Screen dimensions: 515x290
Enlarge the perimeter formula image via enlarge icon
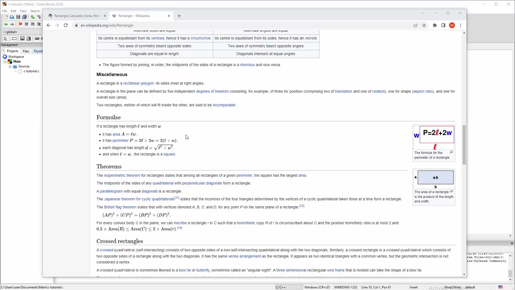tap(451, 152)
